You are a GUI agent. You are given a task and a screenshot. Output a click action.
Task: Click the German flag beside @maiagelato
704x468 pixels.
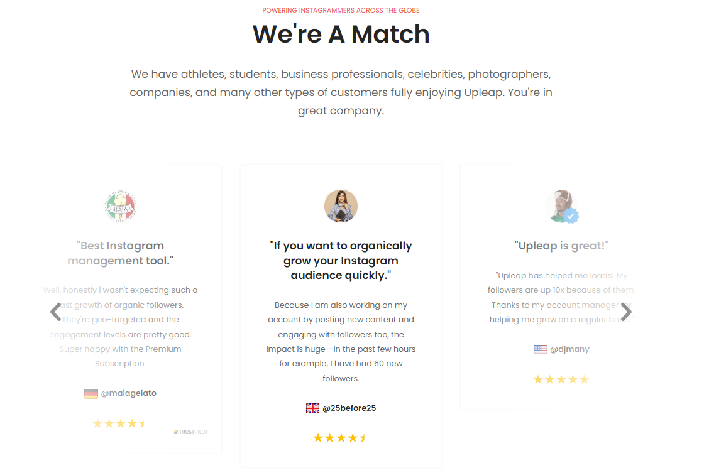coord(91,393)
